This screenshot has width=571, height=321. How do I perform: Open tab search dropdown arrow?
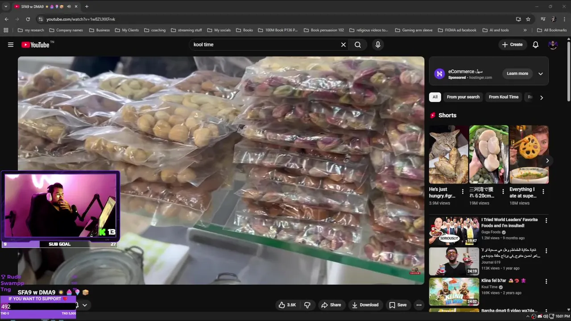[6, 7]
